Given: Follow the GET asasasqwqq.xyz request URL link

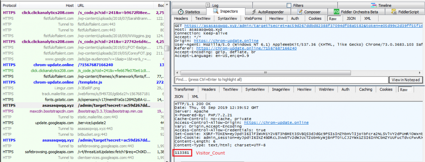Looking at the screenshot, I should pos(304,26).
